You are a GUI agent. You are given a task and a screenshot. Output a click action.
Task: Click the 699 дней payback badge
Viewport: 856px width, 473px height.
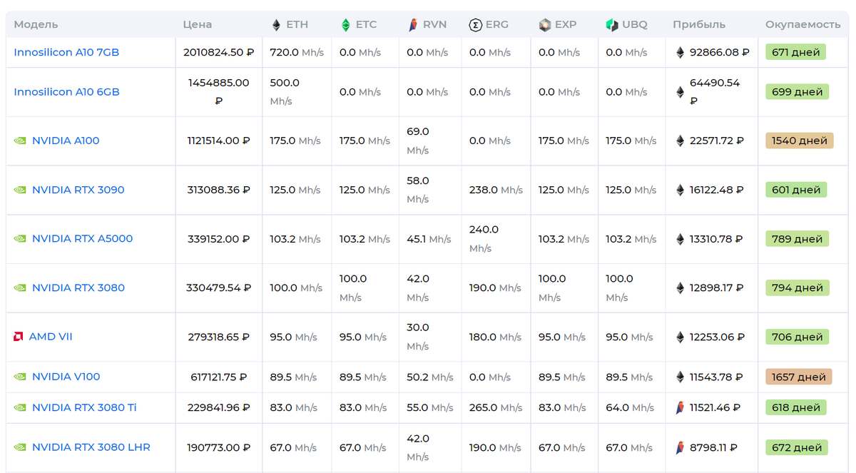click(x=797, y=92)
